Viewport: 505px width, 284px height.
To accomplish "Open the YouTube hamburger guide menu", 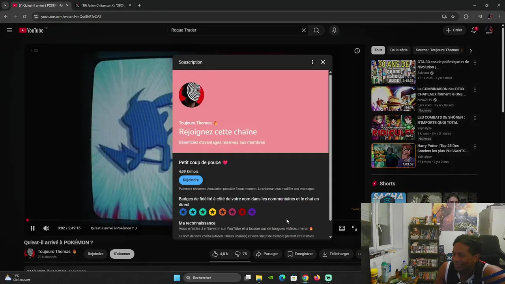I will point(9,30).
